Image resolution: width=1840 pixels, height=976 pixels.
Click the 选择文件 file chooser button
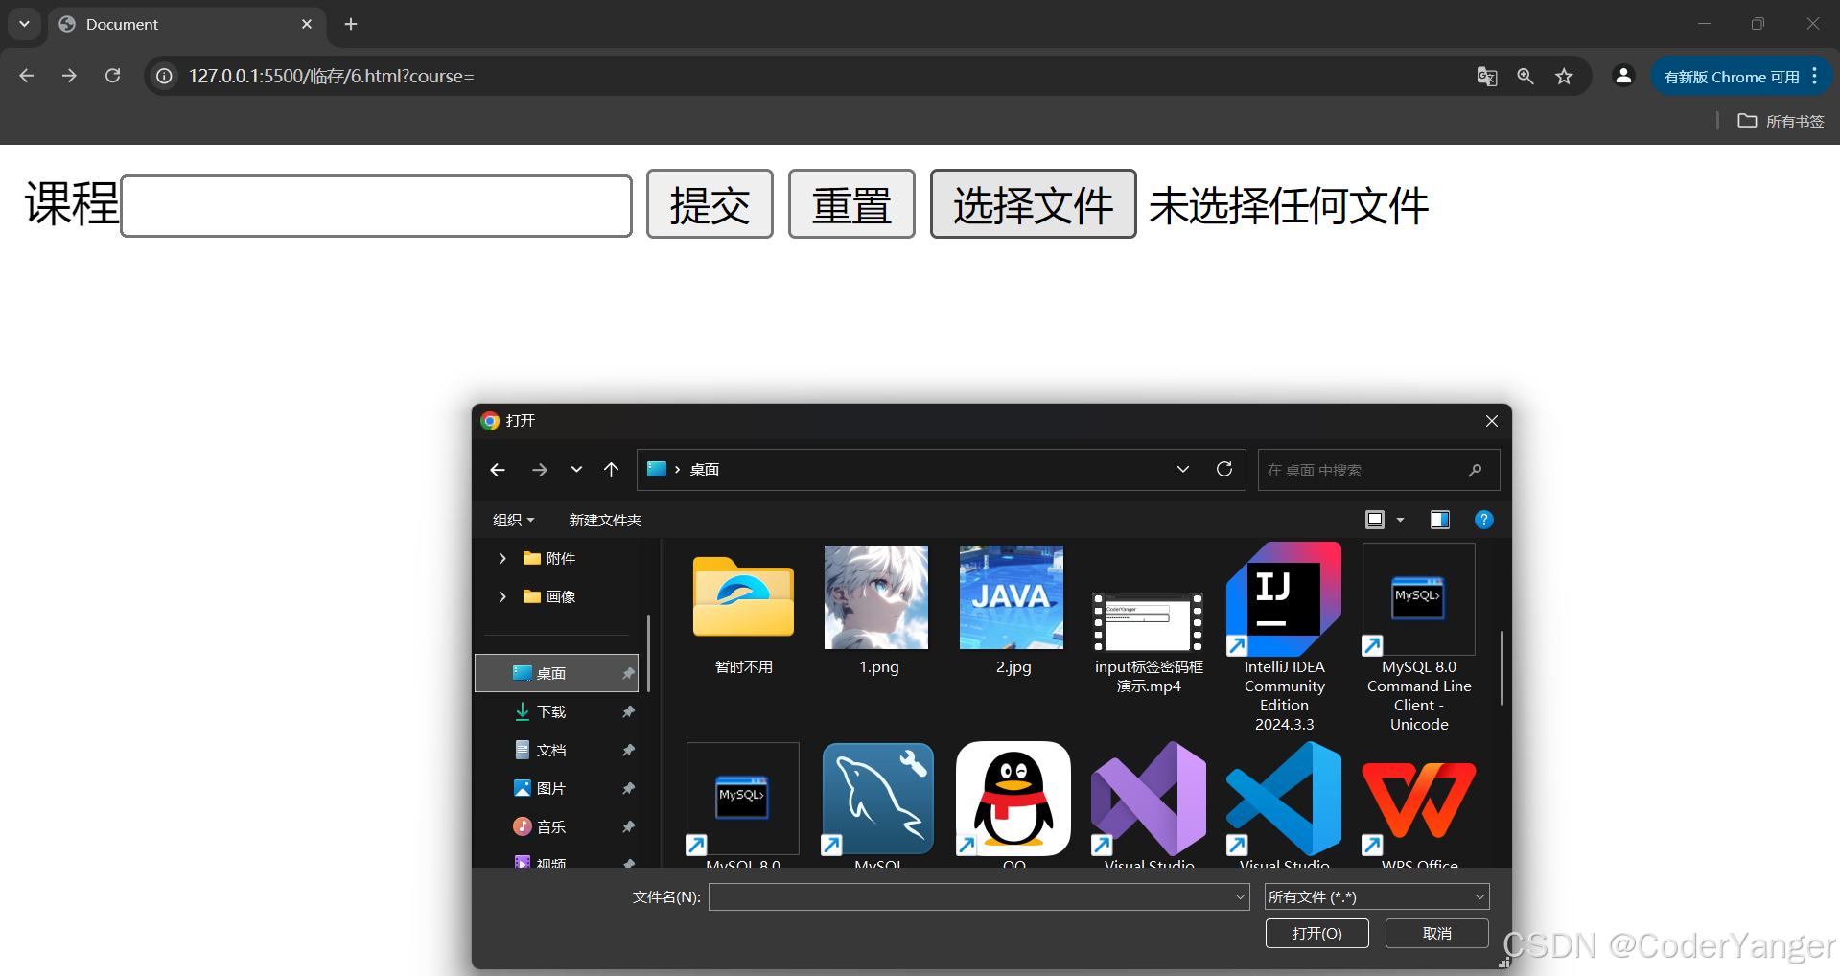point(1033,204)
